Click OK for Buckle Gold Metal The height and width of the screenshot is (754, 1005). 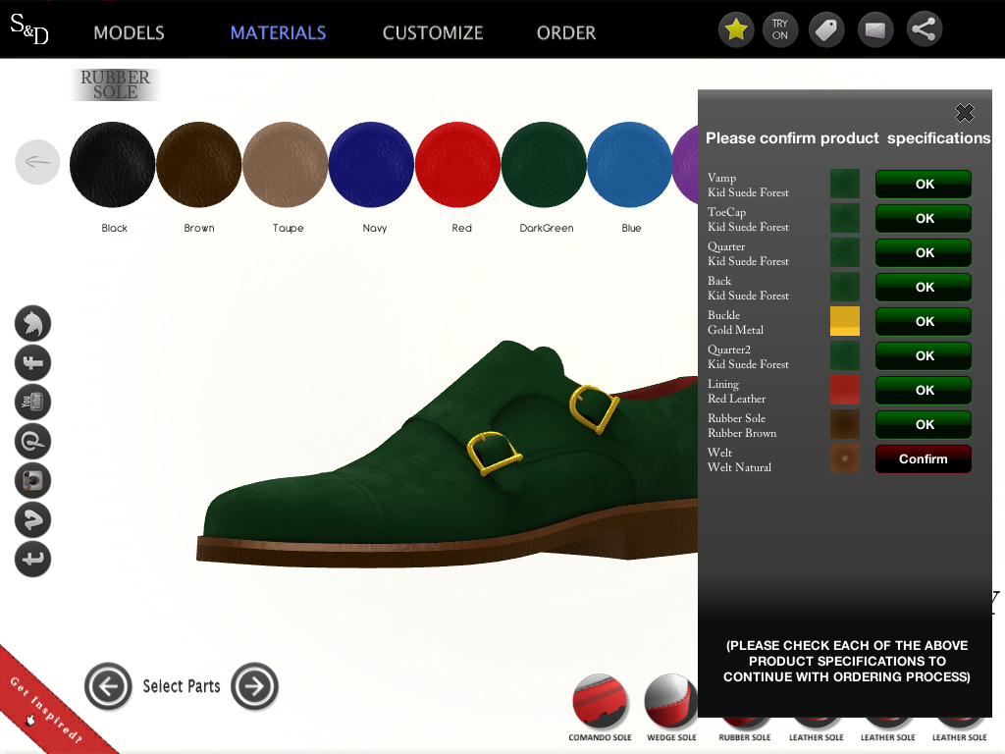point(924,321)
